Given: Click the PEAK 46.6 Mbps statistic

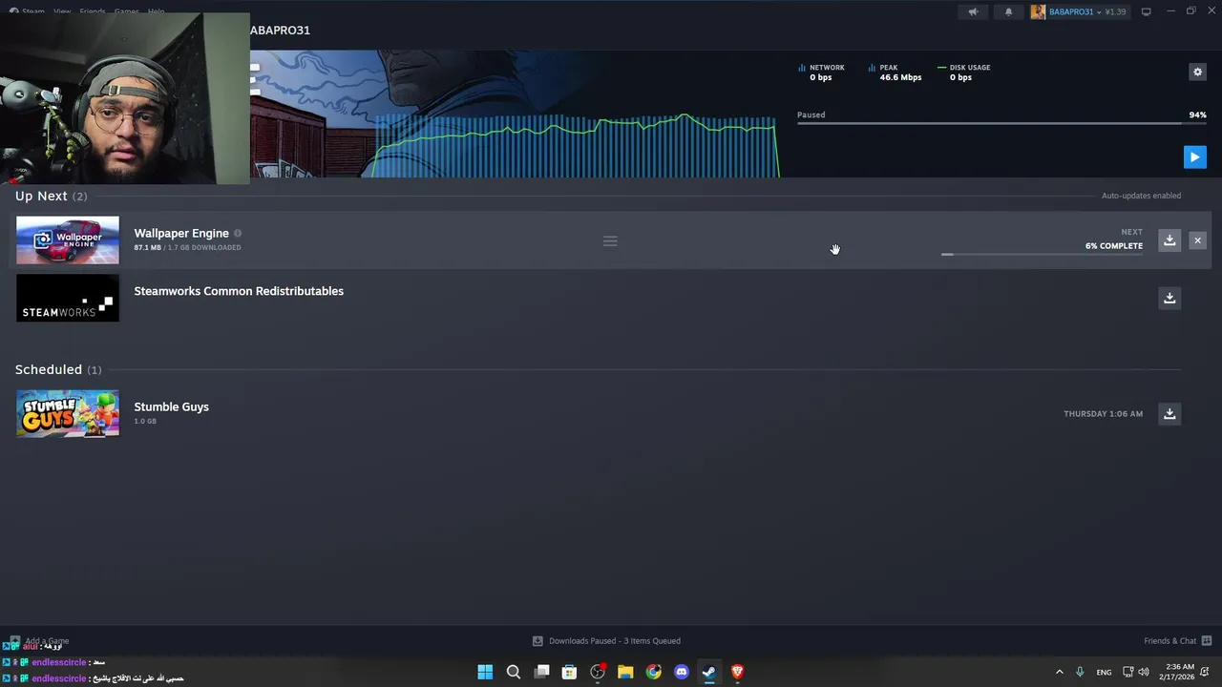Looking at the screenshot, I should pyautogui.click(x=895, y=73).
